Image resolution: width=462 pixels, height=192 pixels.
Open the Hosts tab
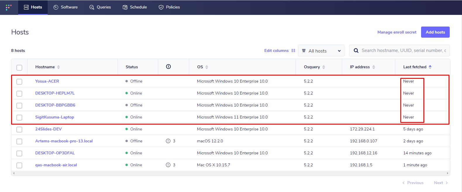click(33, 7)
